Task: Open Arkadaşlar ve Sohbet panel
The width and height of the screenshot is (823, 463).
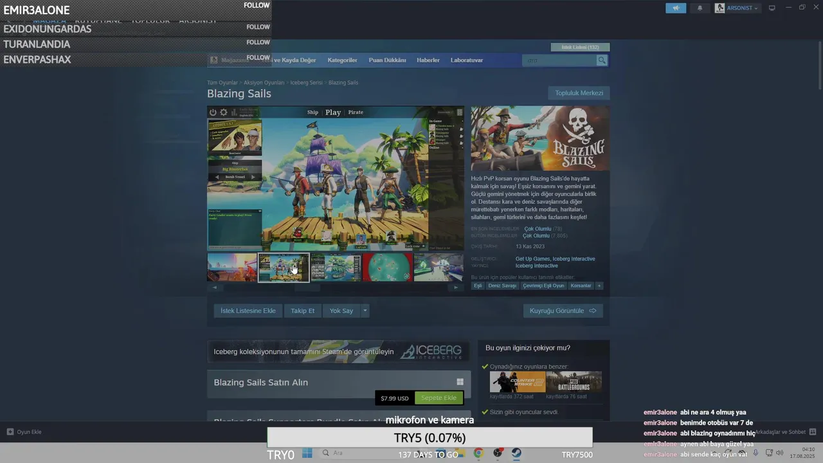Action: point(785,432)
